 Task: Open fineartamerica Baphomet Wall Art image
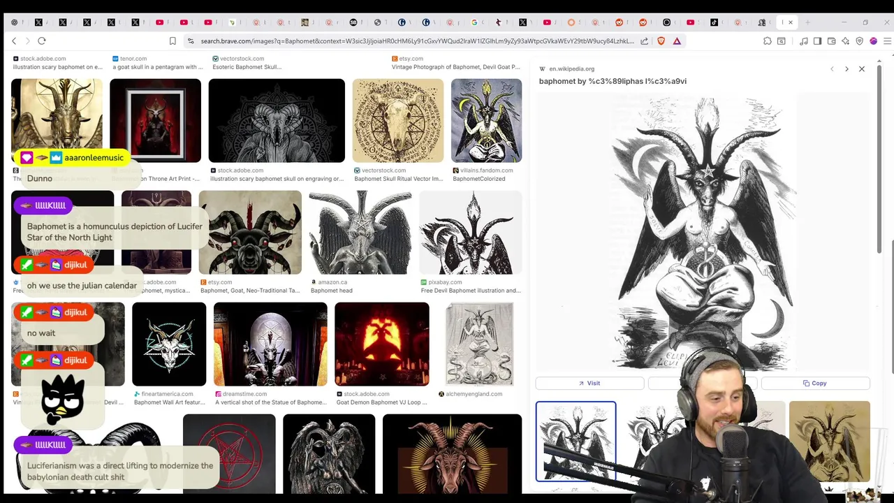click(169, 344)
